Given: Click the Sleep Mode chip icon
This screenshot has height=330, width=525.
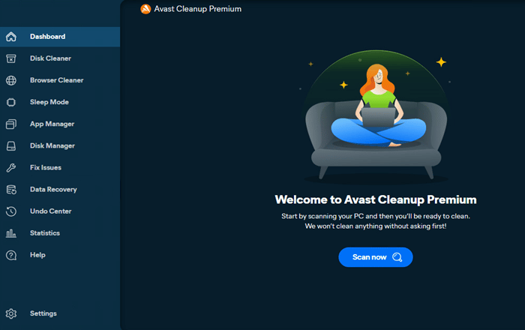Looking at the screenshot, I should tap(11, 102).
